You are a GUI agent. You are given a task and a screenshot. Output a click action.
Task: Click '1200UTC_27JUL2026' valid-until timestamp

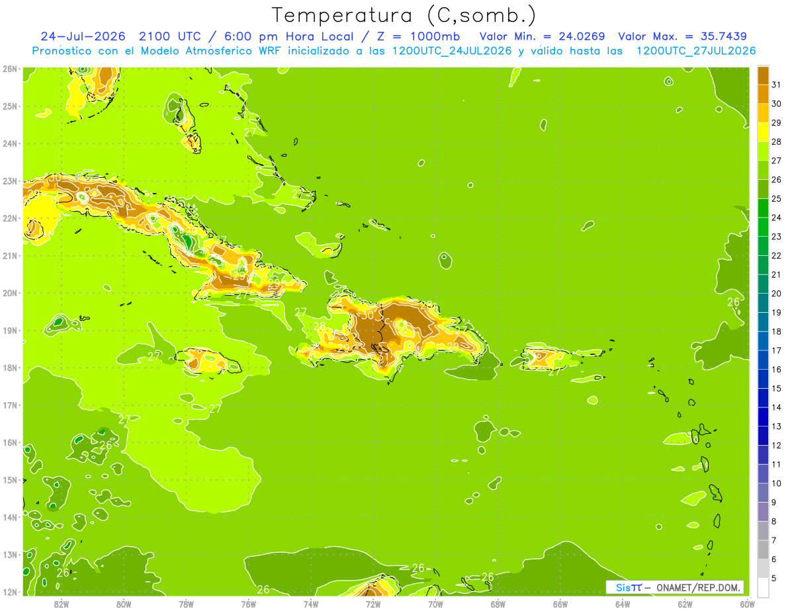point(696,51)
